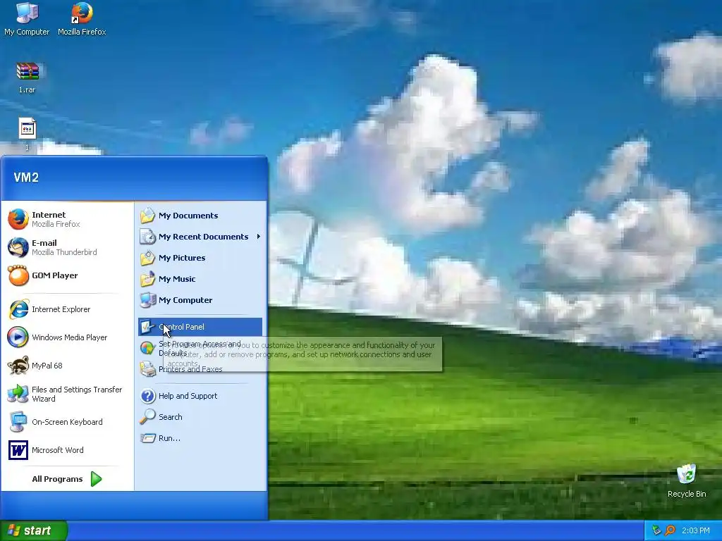The image size is (722, 541).
Task: Click the My Pictures folder icon
Action: point(148,258)
